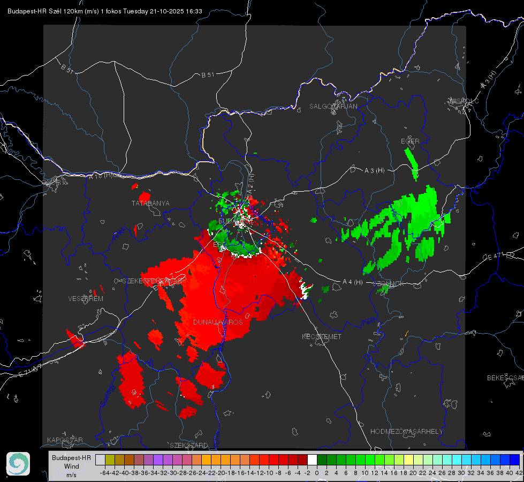Click the EGER city label

click(x=410, y=141)
